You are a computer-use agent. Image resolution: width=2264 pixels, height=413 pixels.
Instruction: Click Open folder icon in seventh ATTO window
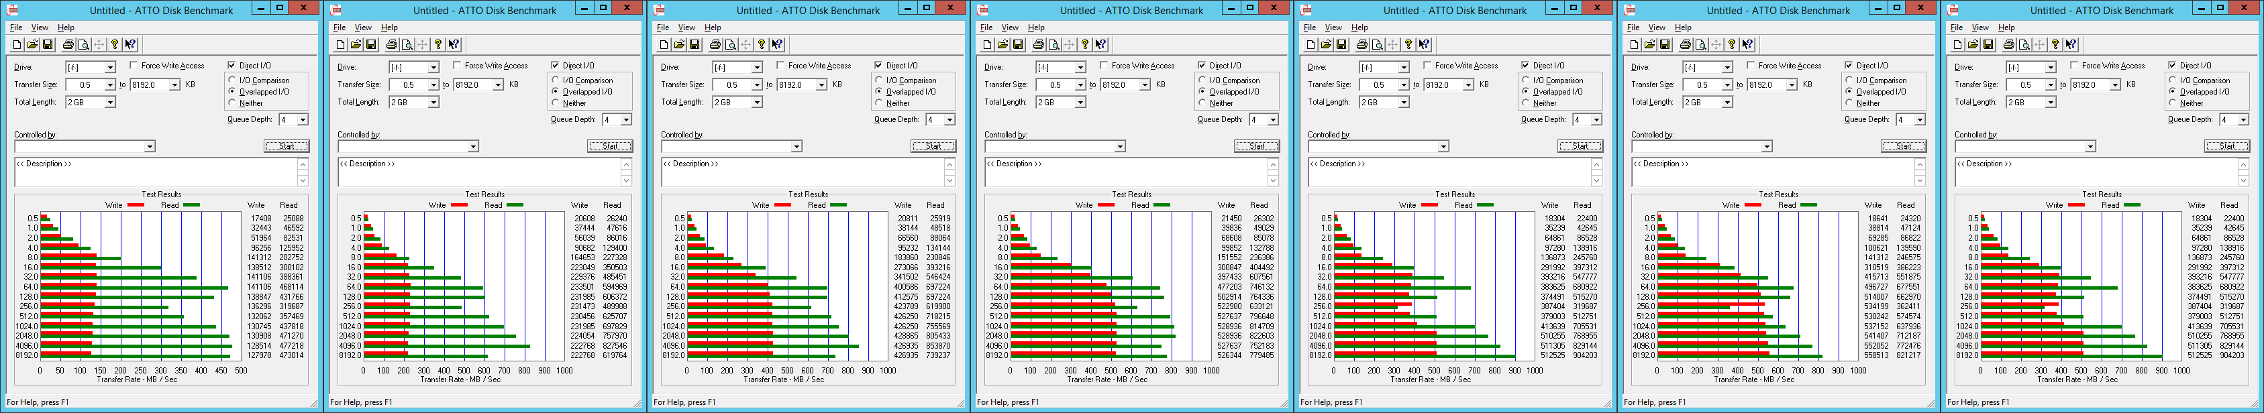coord(1973,45)
